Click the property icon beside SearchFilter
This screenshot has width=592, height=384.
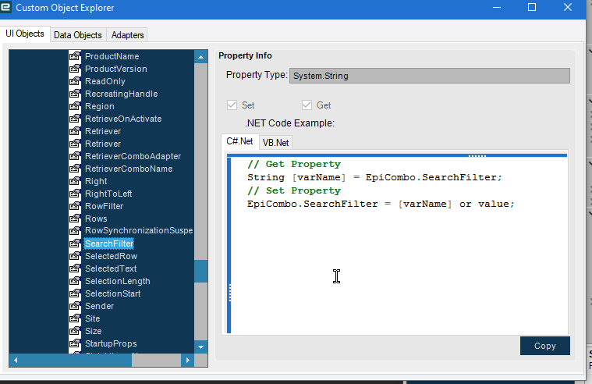point(75,243)
